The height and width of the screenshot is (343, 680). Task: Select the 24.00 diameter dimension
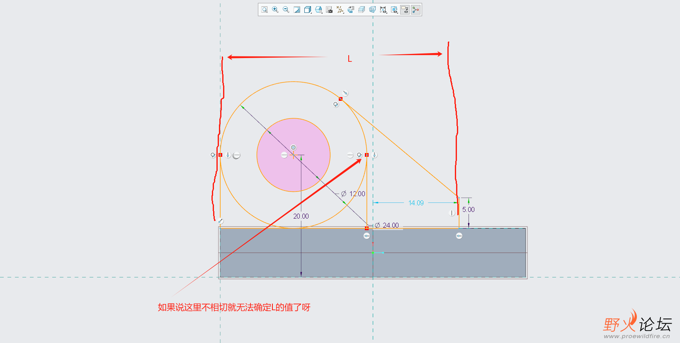(x=391, y=225)
